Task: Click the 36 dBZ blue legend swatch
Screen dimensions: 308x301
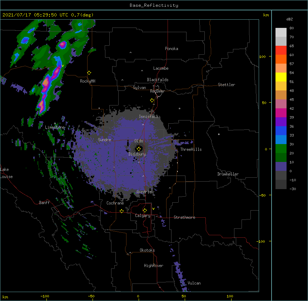Action: coord(281,130)
